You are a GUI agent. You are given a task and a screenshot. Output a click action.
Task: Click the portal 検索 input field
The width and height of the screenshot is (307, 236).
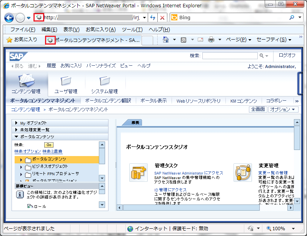230,56
